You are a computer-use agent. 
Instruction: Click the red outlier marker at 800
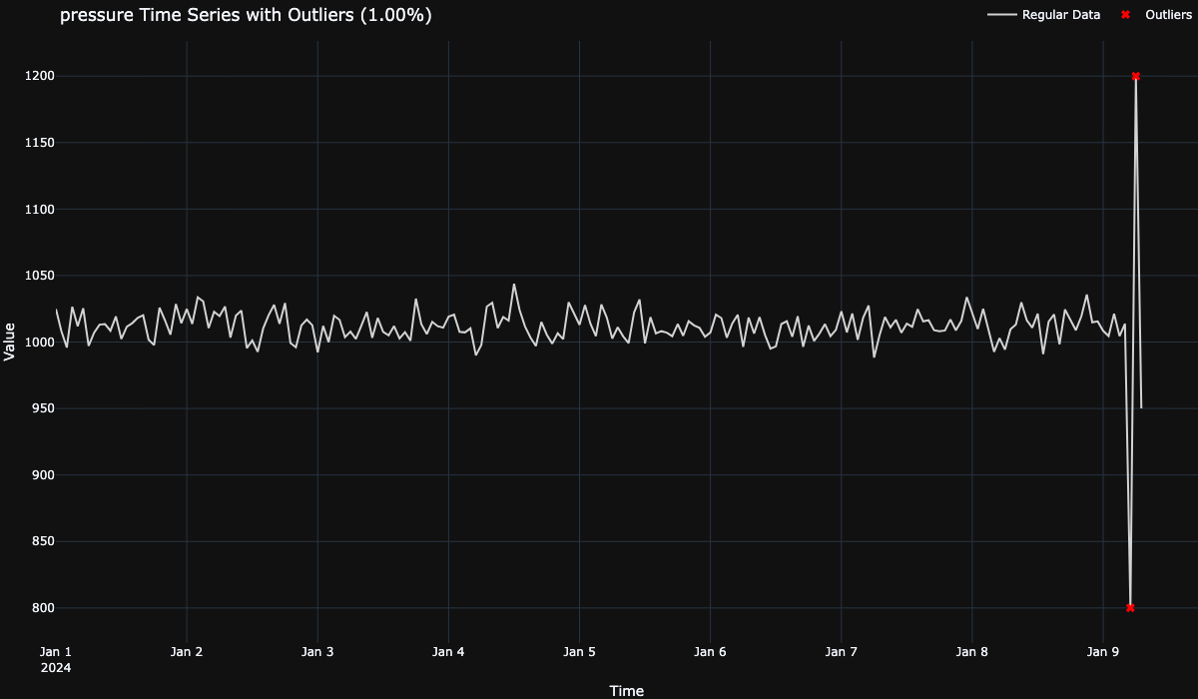(x=1130, y=607)
